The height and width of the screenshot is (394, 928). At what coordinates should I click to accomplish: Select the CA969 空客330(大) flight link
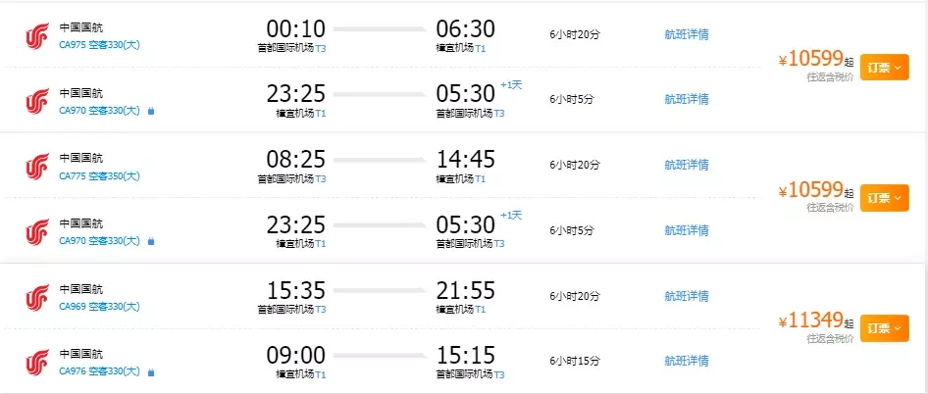99,307
